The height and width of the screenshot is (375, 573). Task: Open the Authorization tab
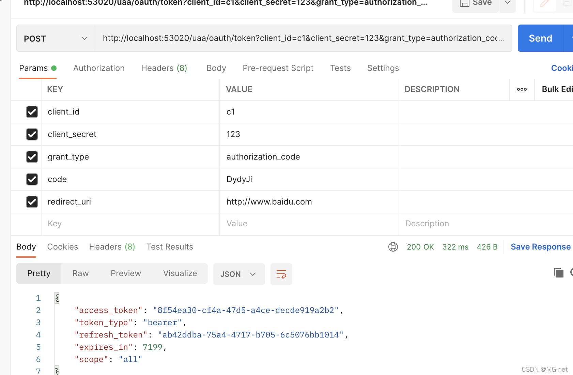tap(99, 68)
